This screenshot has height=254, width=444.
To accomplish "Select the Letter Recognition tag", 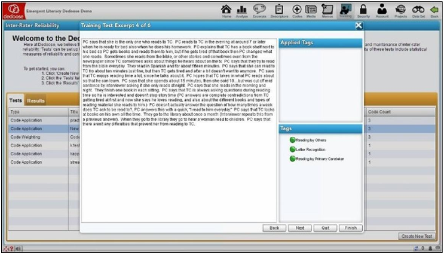I will 310,149.
